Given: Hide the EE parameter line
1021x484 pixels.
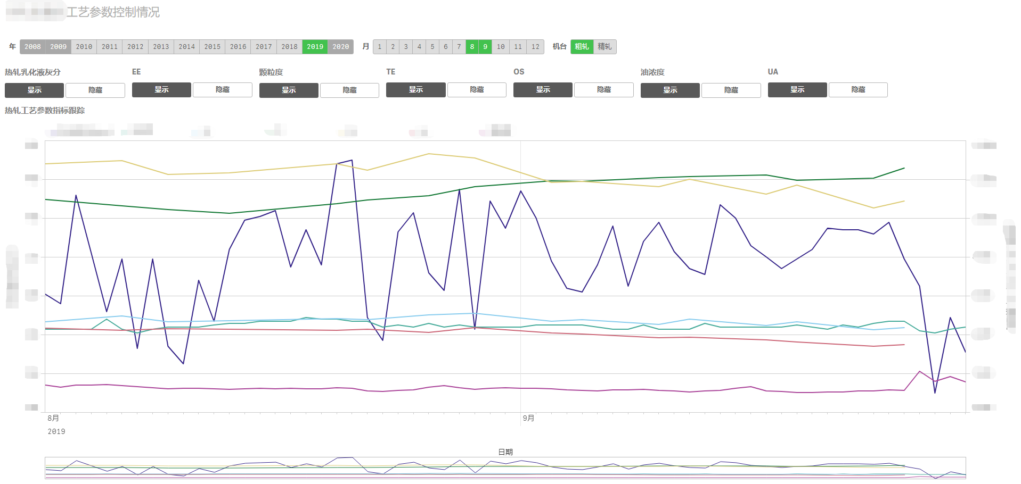Looking at the screenshot, I should coord(222,90).
